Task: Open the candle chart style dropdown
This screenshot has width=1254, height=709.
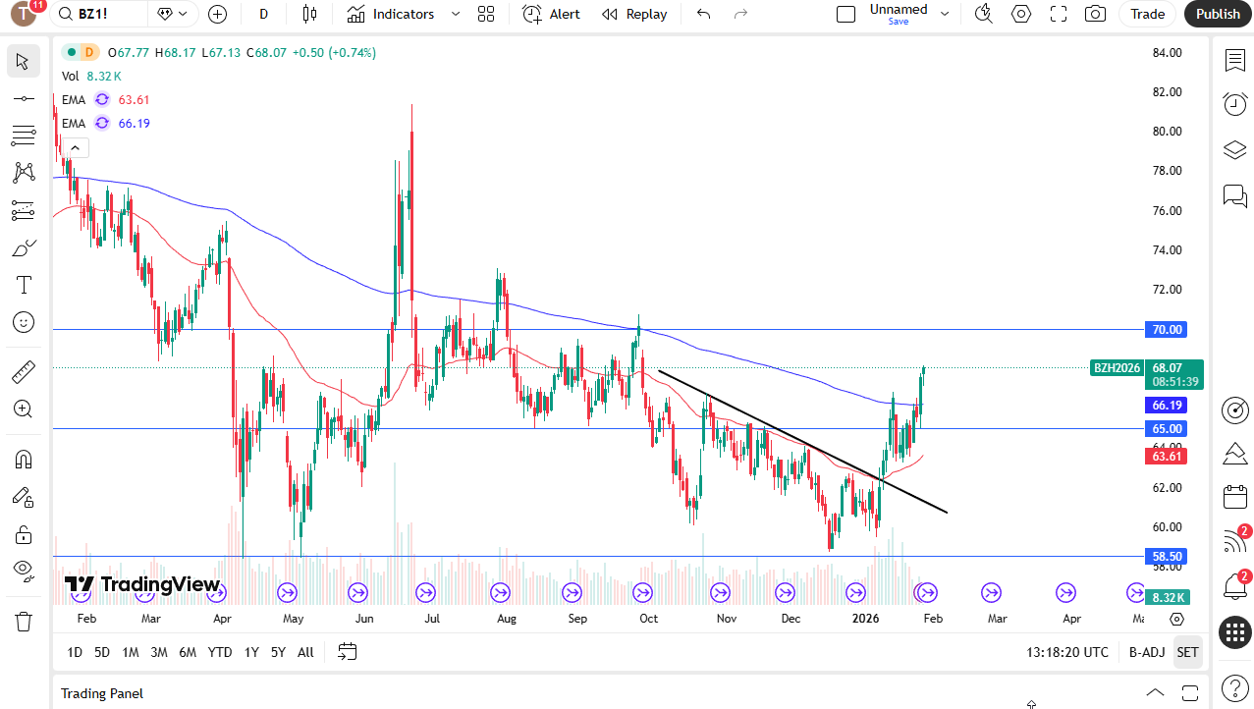Action: pyautogui.click(x=310, y=14)
